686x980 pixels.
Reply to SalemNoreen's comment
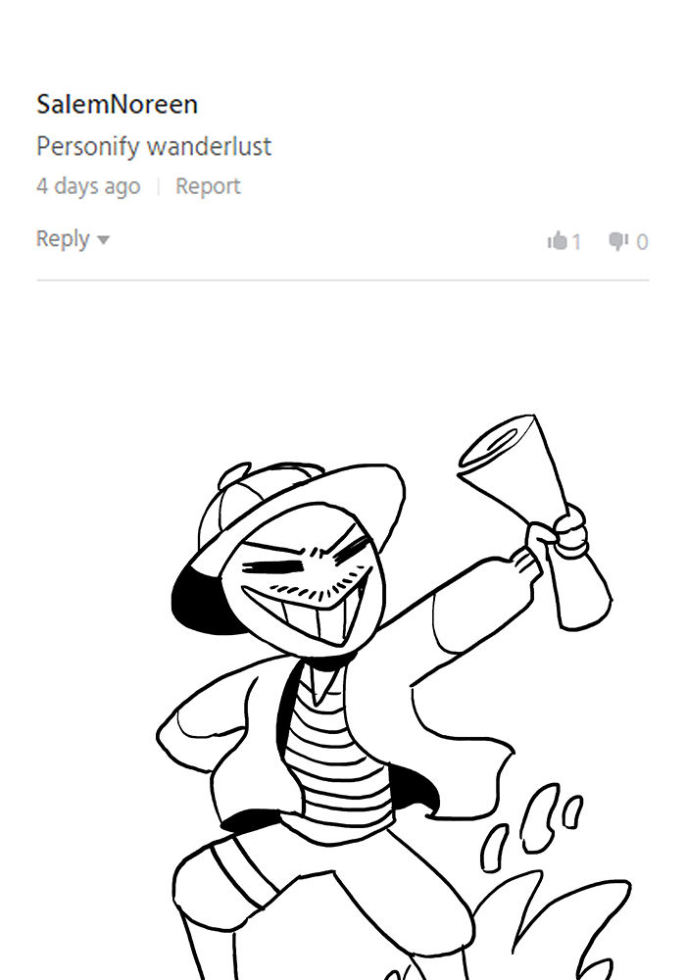(x=63, y=238)
